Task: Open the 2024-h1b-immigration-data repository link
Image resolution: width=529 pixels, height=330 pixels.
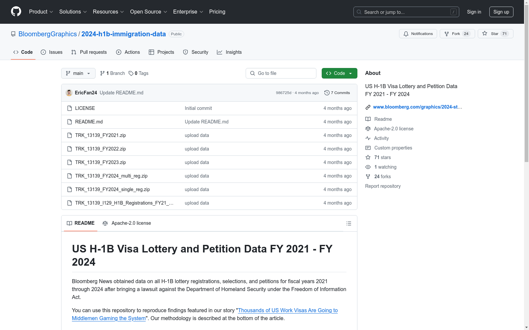Action: (x=124, y=34)
